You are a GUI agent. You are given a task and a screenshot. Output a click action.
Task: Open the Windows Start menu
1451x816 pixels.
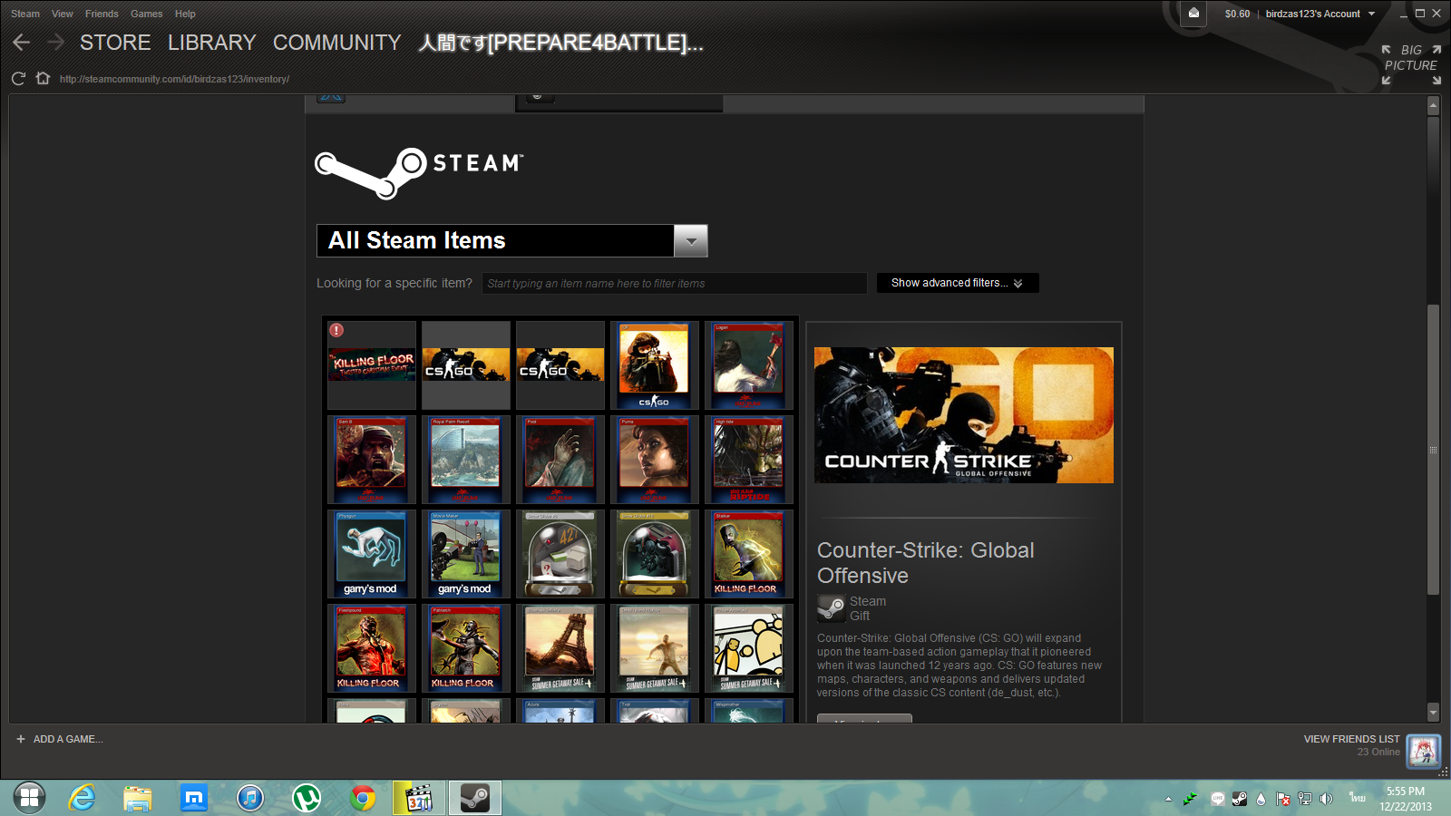pos(29,798)
